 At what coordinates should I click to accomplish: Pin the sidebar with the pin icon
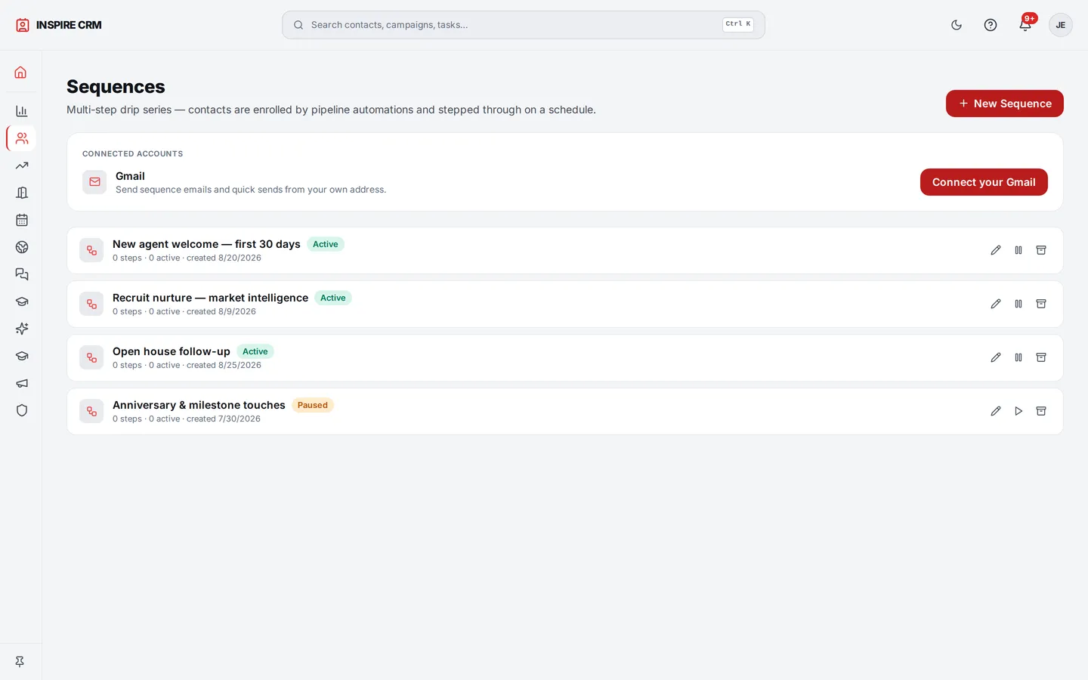click(x=20, y=661)
